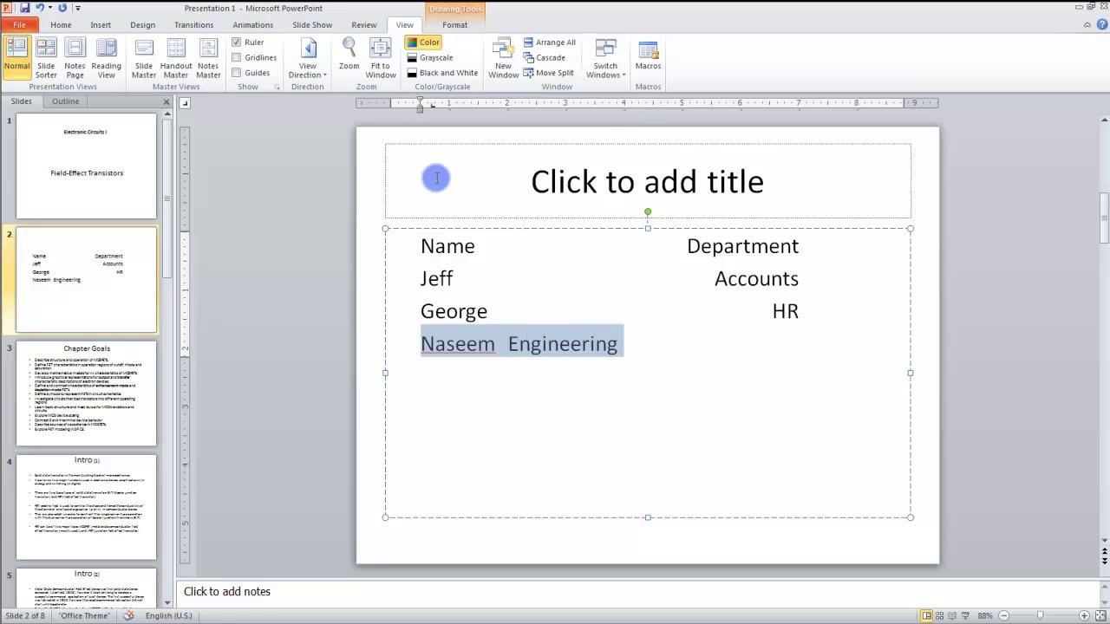The height and width of the screenshot is (624, 1110).
Task: Click Fit to Window in the Zoom group
Action: [x=380, y=58]
